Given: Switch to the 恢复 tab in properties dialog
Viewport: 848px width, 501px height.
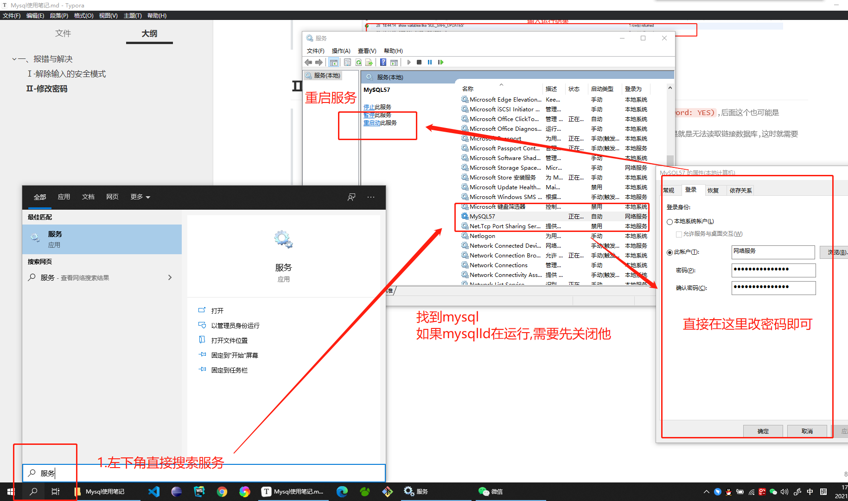Looking at the screenshot, I should coord(713,191).
